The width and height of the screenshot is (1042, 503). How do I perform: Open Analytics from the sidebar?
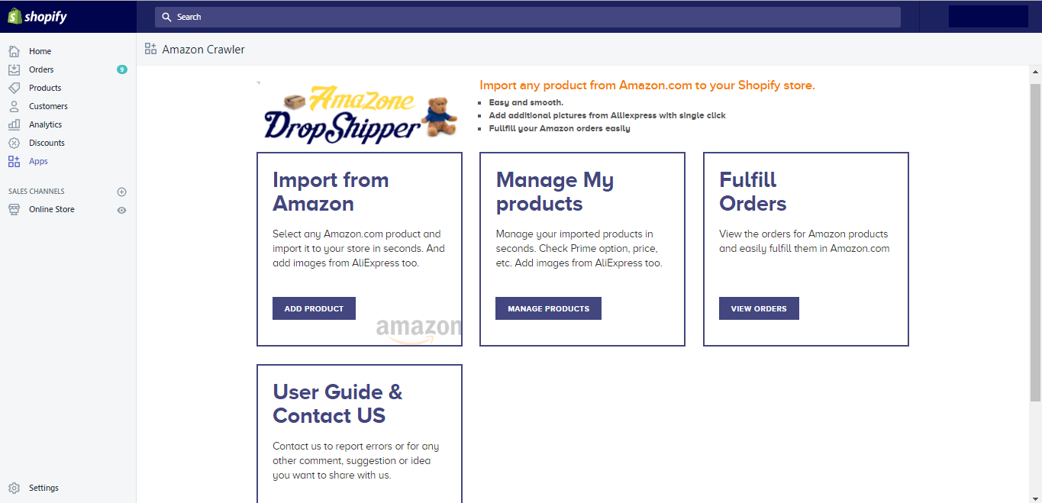pos(14,124)
